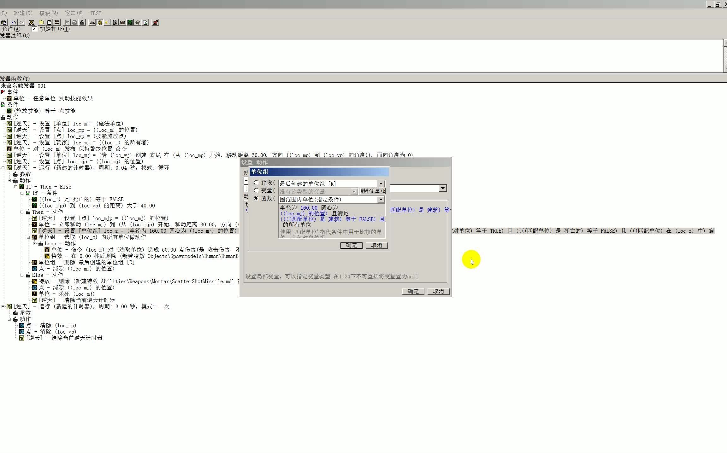Click the Undo toolbar icon
The height and width of the screenshot is (454, 727).
point(14,22)
